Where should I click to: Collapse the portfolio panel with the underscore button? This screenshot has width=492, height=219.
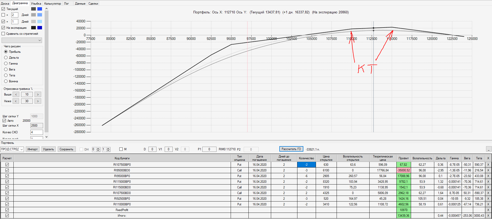pyautogui.click(x=488, y=149)
